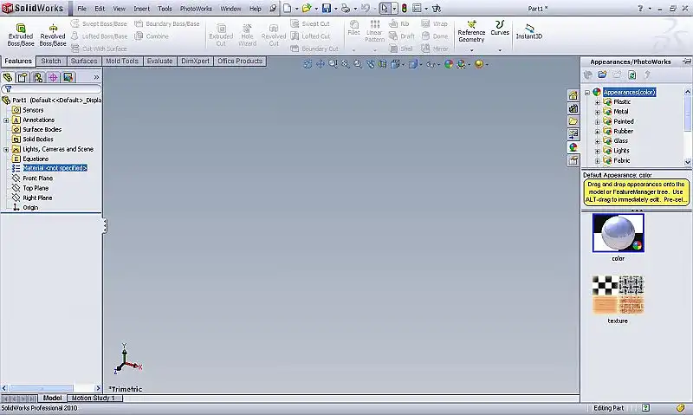Activate the Instant3D tool
This screenshot has height=415, width=693.
click(x=528, y=31)
